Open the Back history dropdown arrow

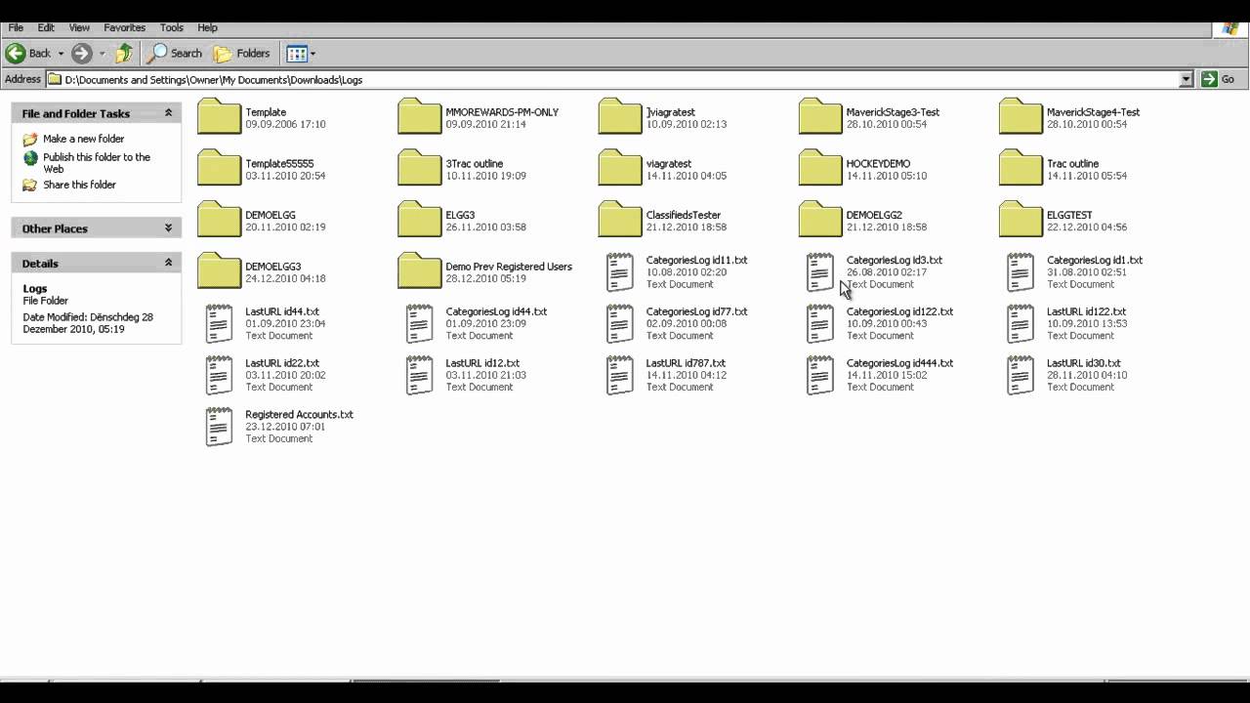pos(61,54)
